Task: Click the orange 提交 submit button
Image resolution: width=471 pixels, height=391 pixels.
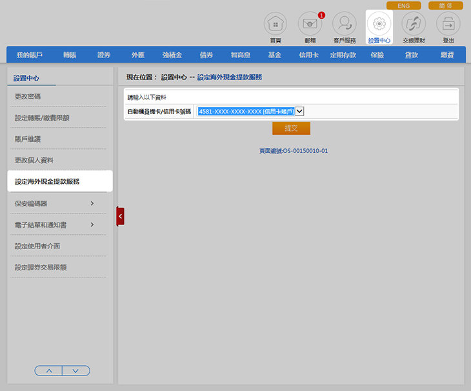Action: [x=291, y=128]
